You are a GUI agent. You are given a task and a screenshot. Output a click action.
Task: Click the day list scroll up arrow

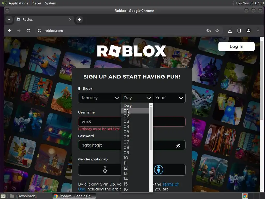pos(151,105)
